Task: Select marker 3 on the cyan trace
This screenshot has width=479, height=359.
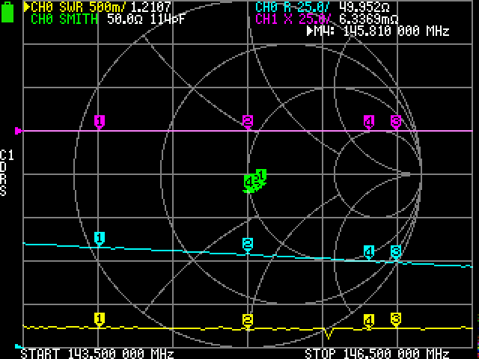Action: tap(396, 251)
